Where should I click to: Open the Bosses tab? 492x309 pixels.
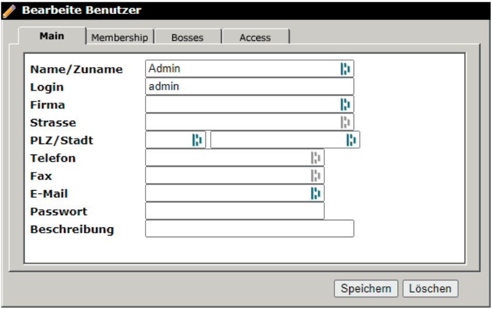187,37
